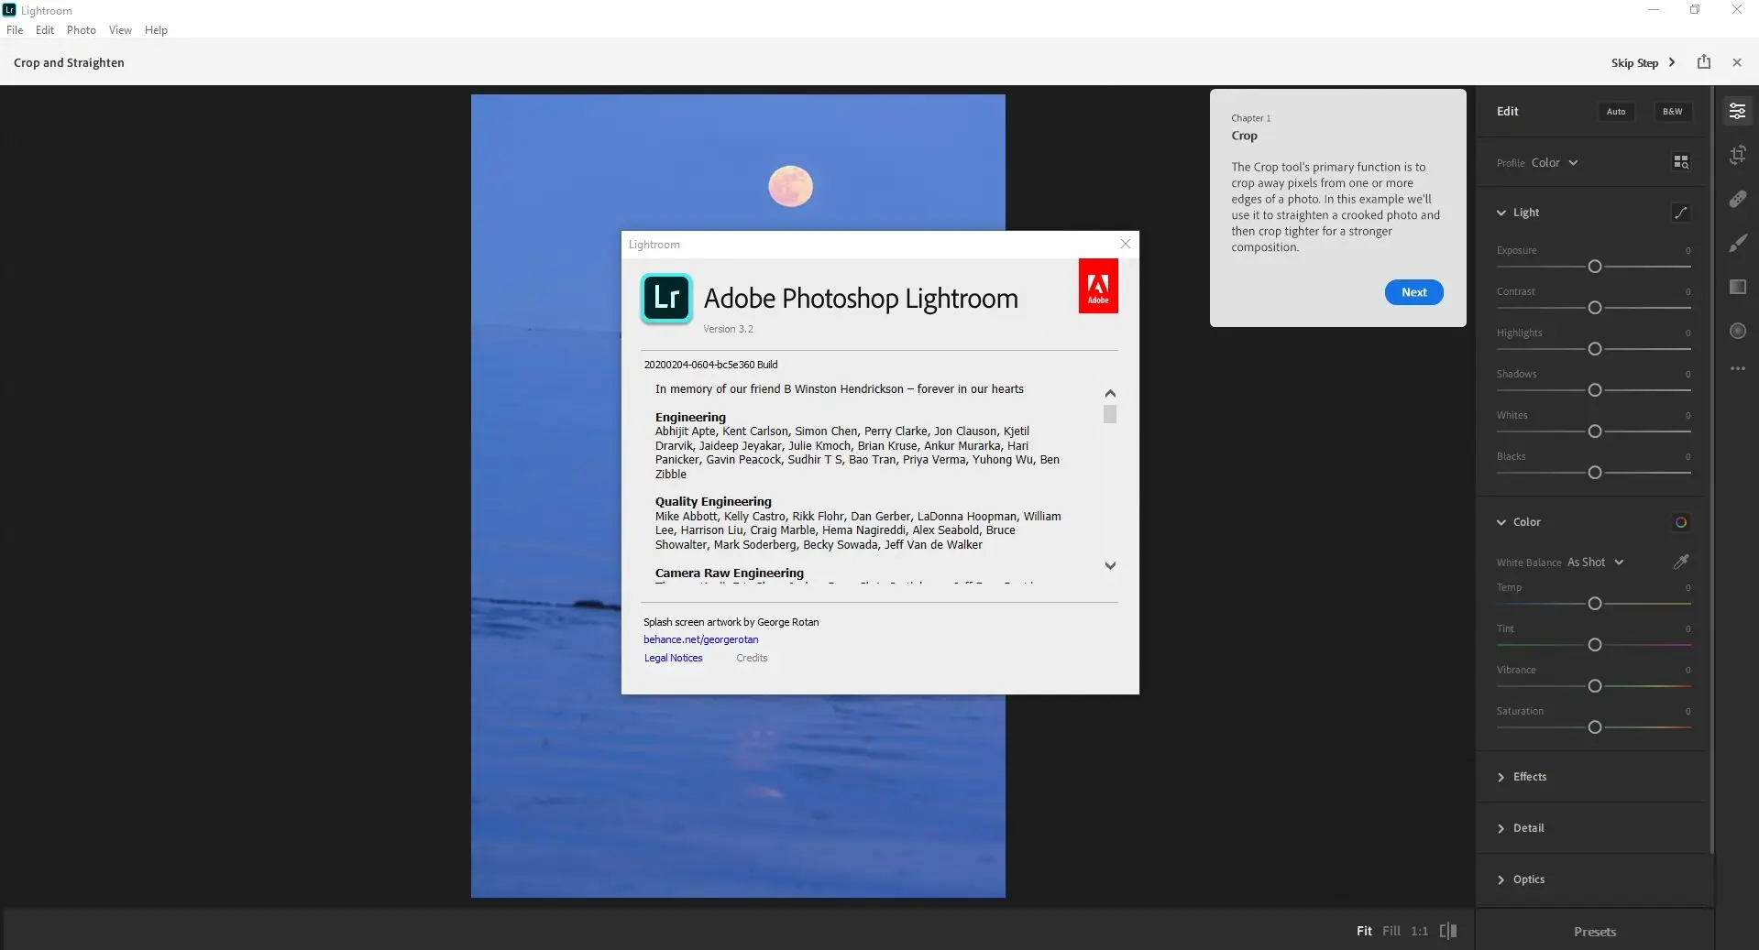
Task: Click the moon in the photo
Action: tap(790, 186)
